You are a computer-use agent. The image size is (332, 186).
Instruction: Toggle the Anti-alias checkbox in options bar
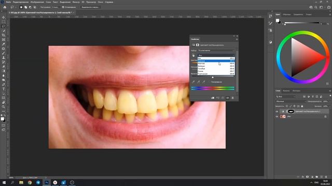[x=63, y=7]
